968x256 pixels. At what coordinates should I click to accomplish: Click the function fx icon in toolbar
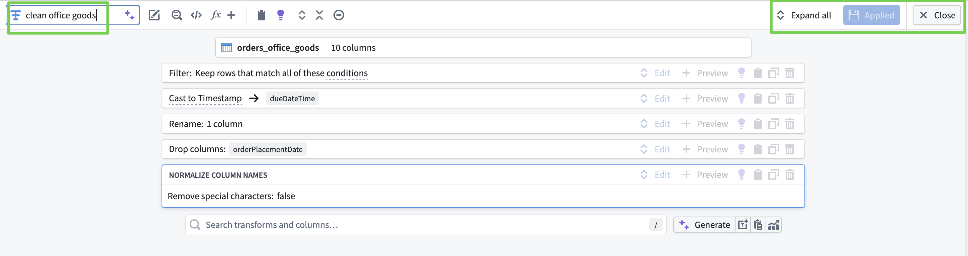[x=216, y=15]
